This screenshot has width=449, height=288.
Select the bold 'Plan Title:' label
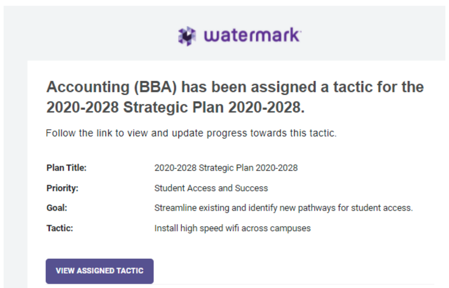(66, 168)
